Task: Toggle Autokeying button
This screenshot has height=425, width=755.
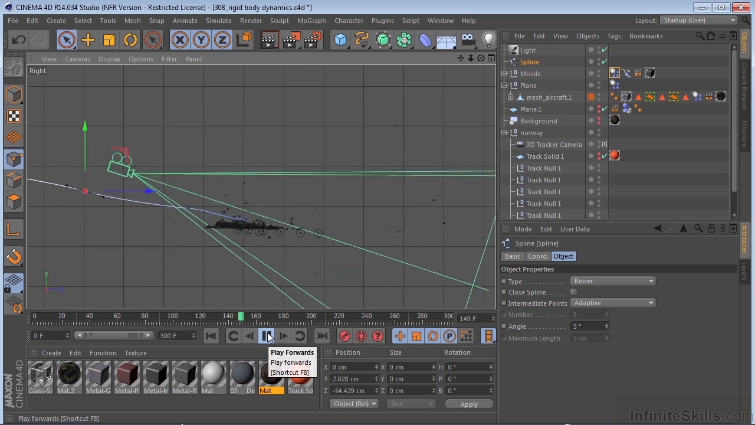Action: (362, 336)
